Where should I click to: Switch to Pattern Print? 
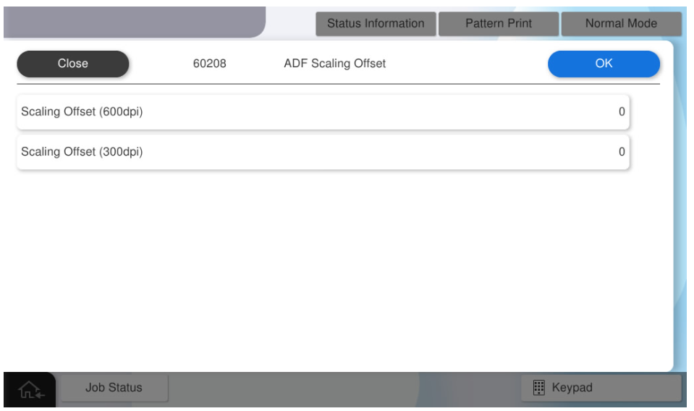(x=499, y=23)
